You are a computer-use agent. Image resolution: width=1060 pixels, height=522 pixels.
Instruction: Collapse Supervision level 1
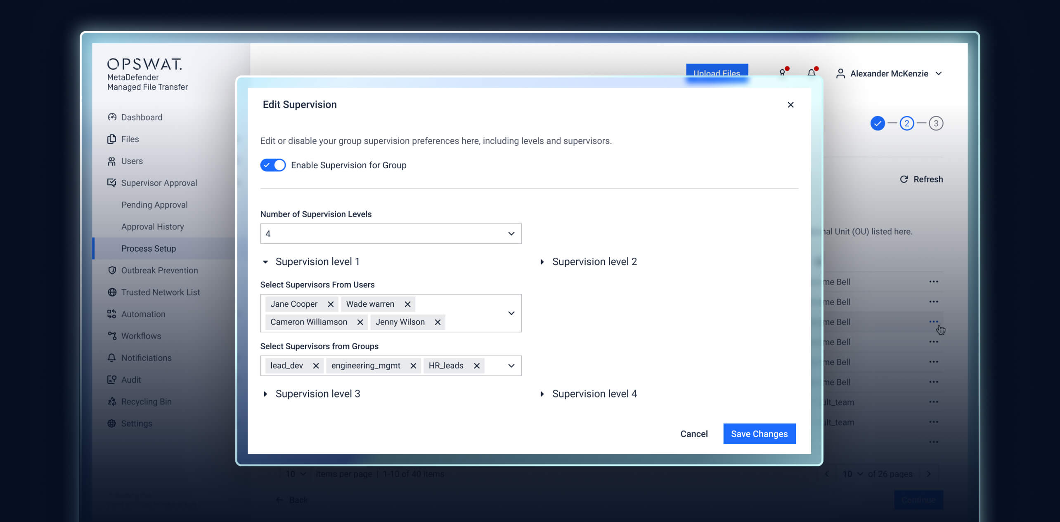coord(265,261)
